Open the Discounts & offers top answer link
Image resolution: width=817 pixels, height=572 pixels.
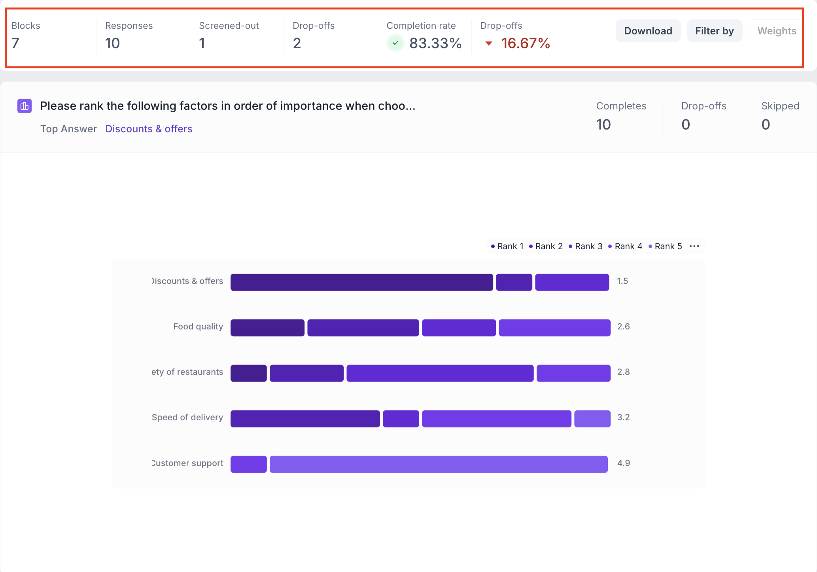(149, 129)
